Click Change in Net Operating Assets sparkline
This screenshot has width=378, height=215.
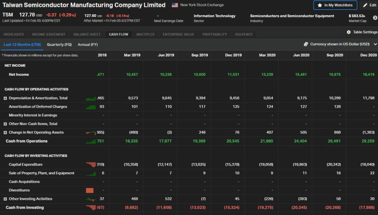click(x=91, y=133)
